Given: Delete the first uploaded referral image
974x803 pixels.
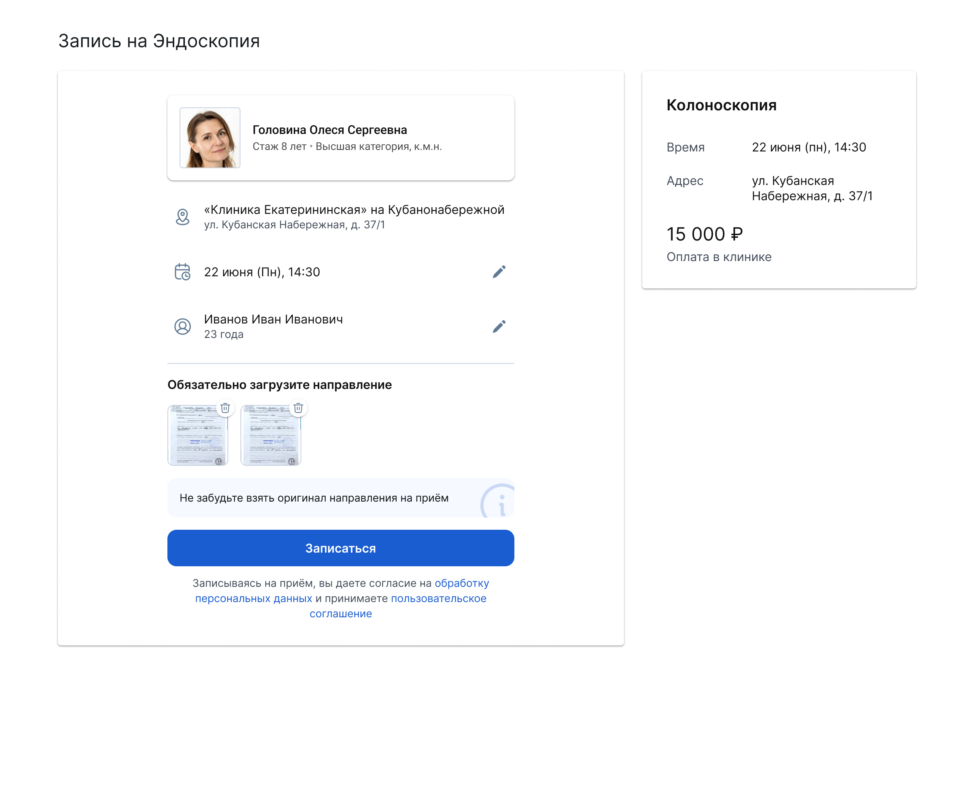Looking at the screenshot, I should (225, 408).
